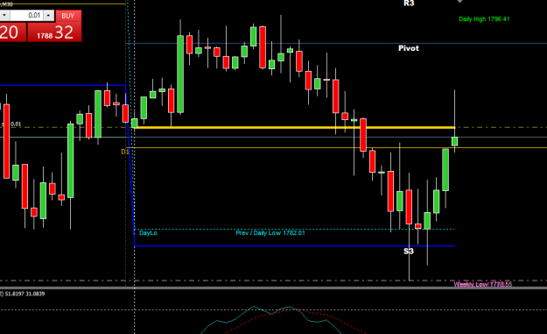Screen dimensions: 547x334
Task: Click the indicator values 51.8197 31.0839
Action: click(x=25, y=294)
